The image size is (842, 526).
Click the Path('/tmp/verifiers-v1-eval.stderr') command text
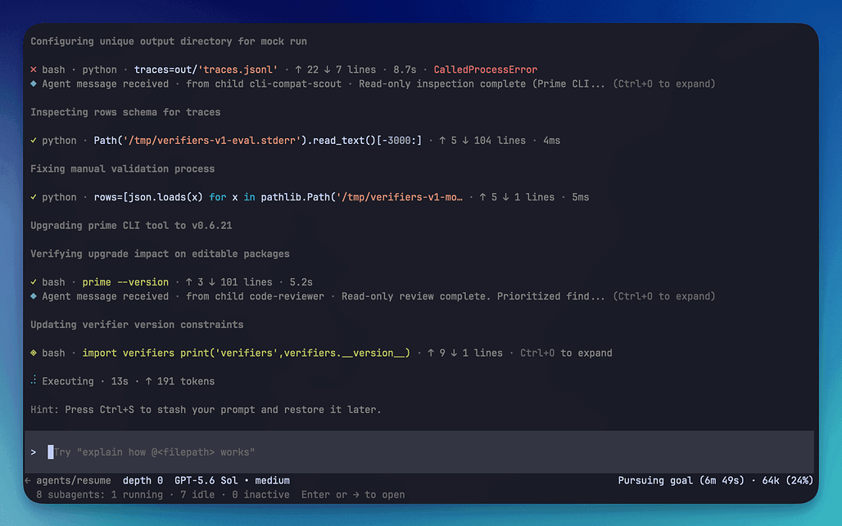[x=258, y=141]
